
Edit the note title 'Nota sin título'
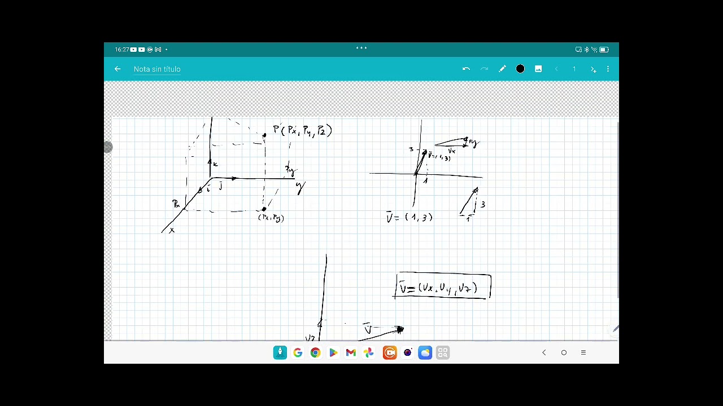point(157,69)
